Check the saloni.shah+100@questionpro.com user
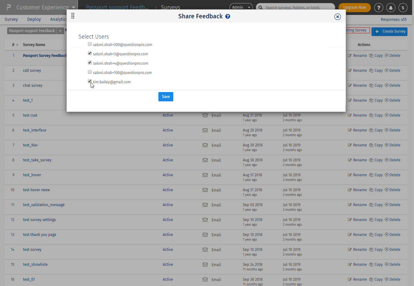 (x=90, y=72)
